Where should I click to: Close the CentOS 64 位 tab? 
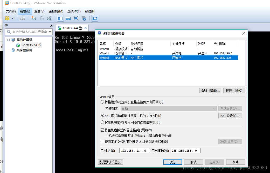pos(86,28)
